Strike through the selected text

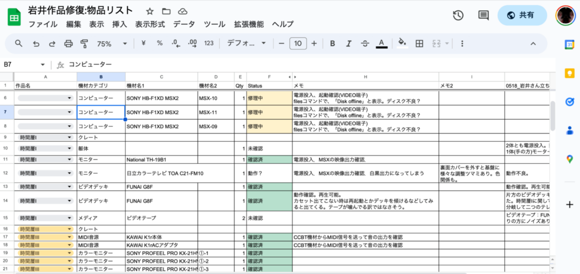[365, 44]
